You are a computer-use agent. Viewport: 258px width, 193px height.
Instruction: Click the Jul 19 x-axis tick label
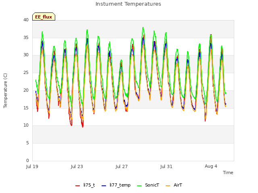coord(32,166)
